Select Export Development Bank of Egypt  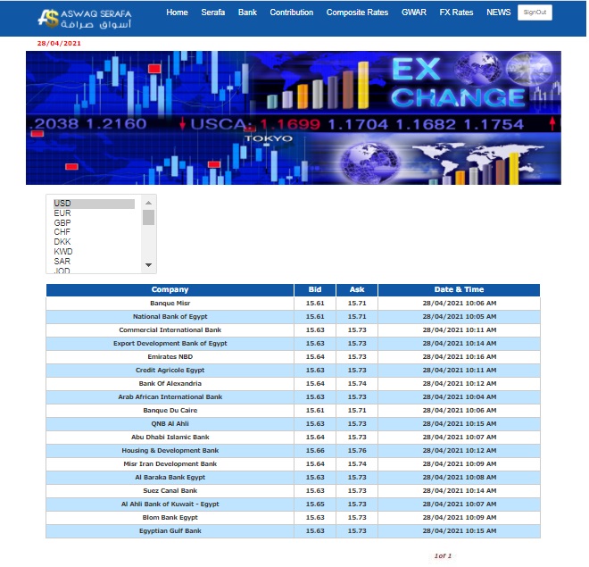(170, 344)
